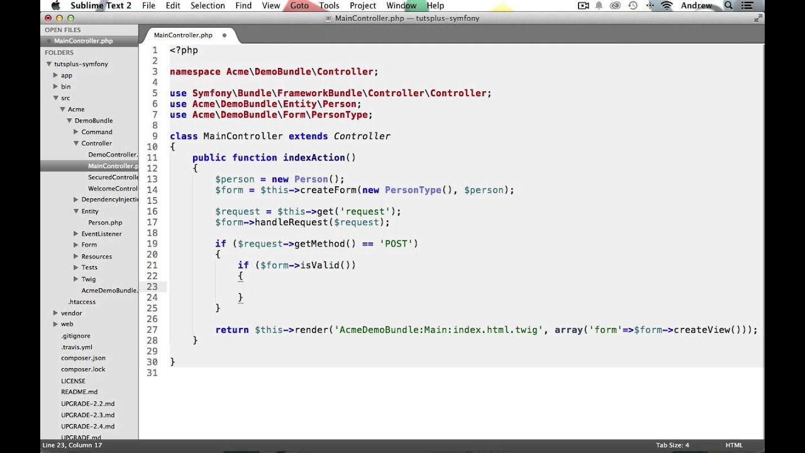Open the Apple menu

55,6
